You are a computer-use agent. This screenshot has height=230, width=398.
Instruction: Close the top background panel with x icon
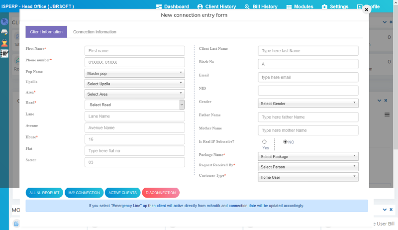pyautogui.click(x=391, y=22)
